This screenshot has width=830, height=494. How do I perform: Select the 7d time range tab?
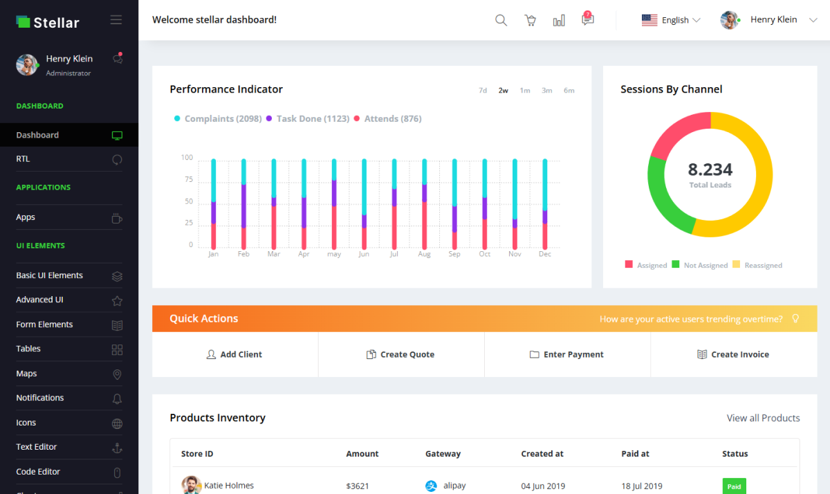click(x=483, y=91)
